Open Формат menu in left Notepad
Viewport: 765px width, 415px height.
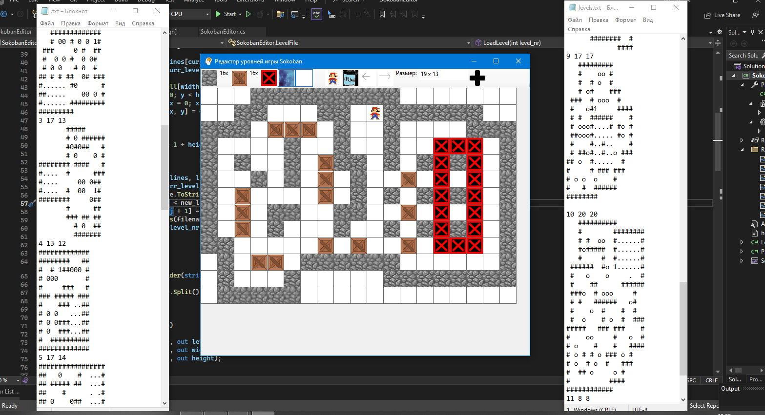click(x=98, y=23)
